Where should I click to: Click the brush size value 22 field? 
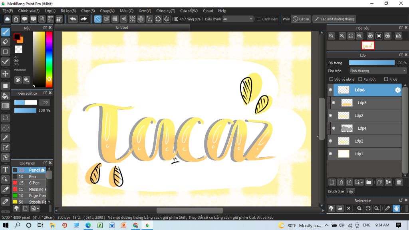click(45, 103)
